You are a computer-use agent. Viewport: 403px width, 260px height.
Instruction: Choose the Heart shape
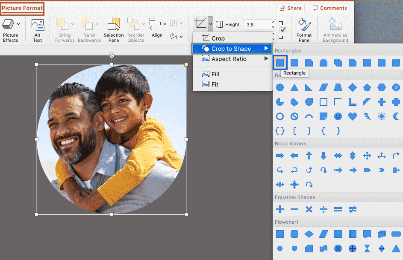[x=352, y=116]
